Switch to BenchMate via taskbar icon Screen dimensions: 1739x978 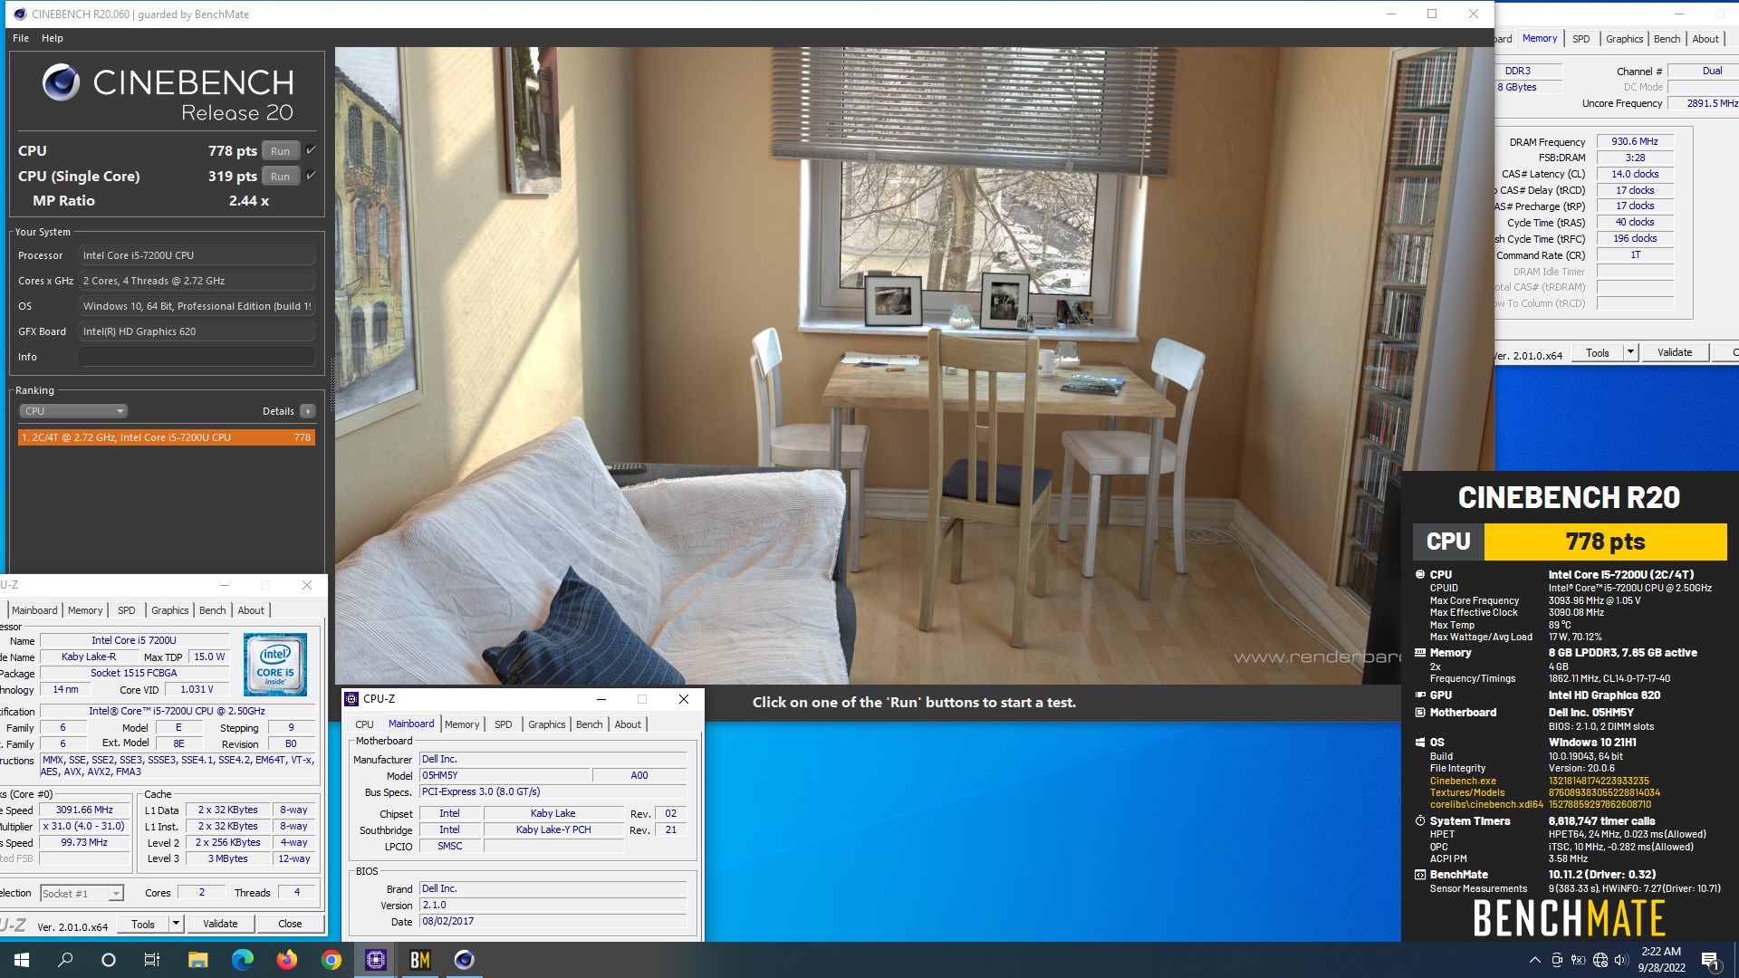pos(419,960)
